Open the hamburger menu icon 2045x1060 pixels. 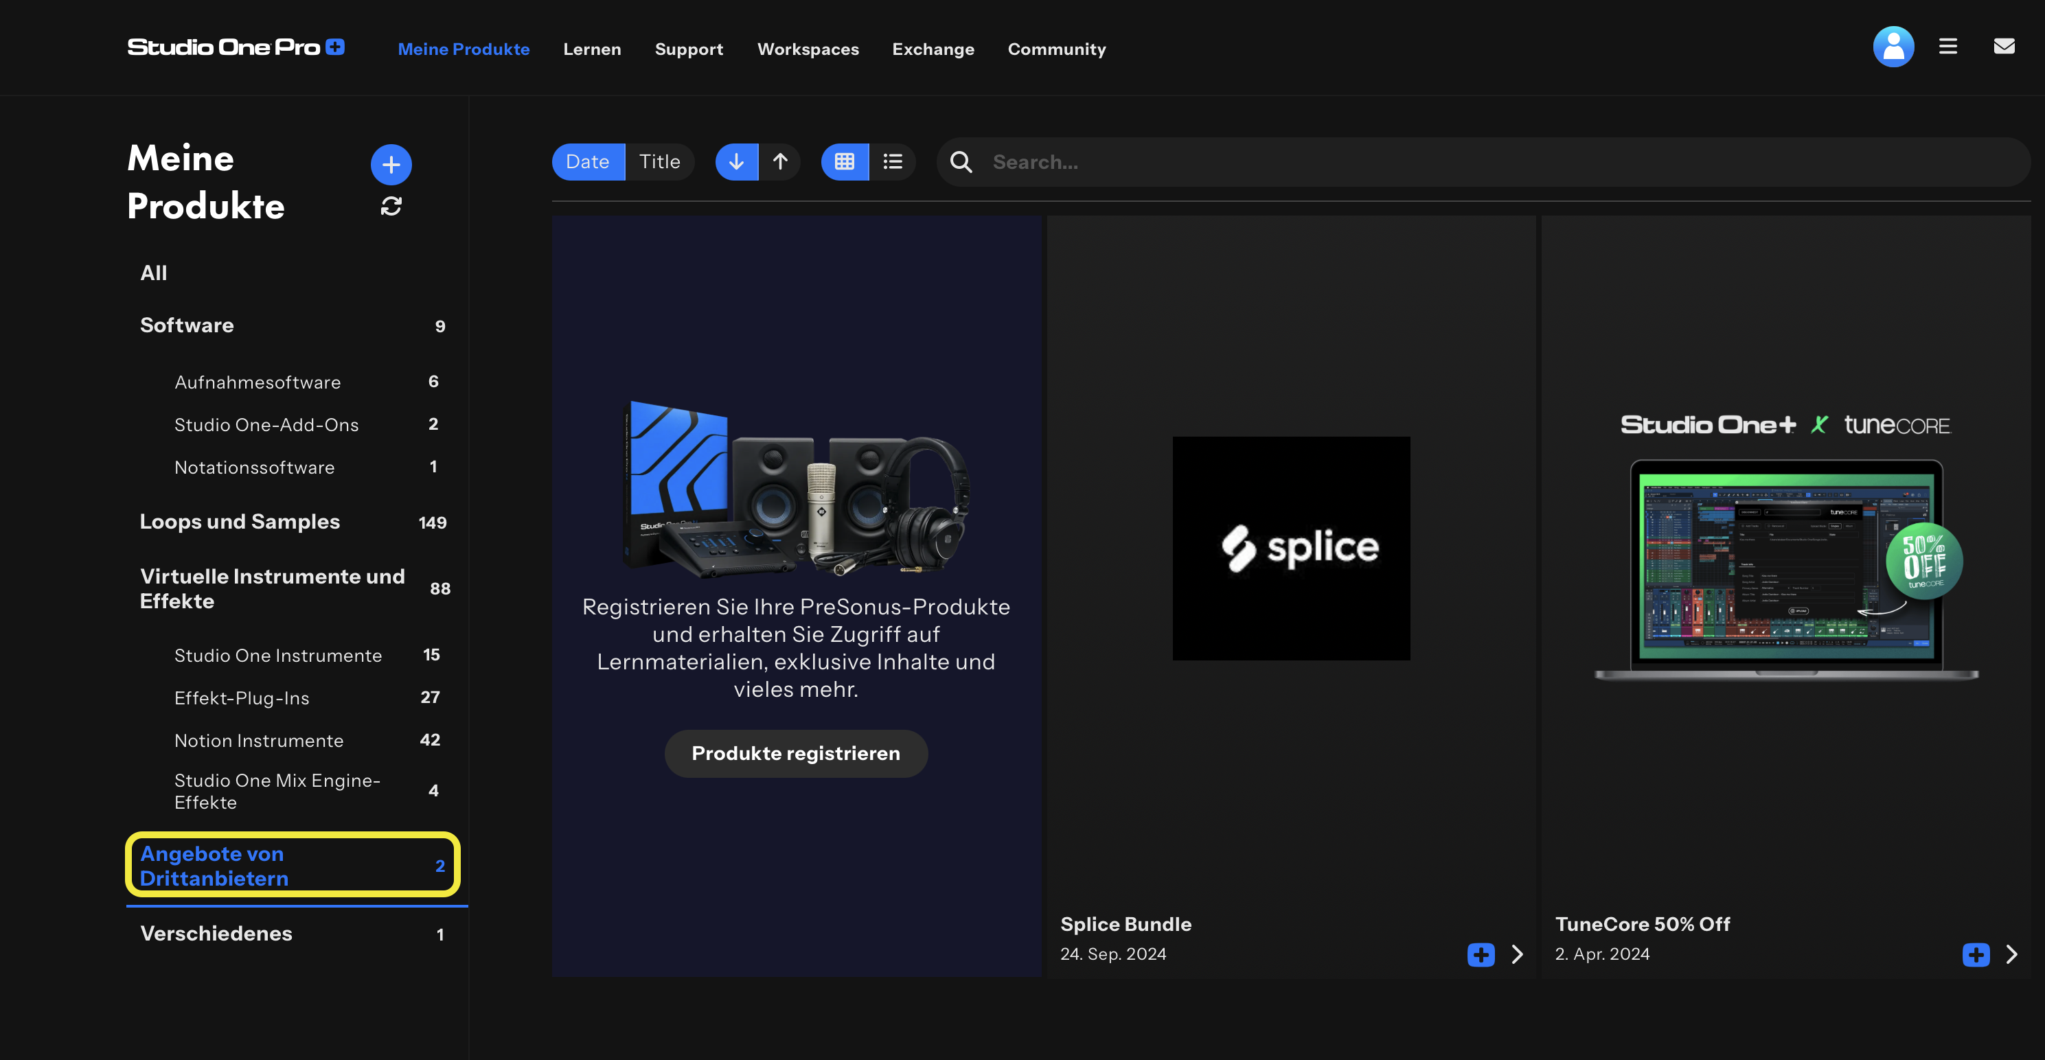point(1947,47)
